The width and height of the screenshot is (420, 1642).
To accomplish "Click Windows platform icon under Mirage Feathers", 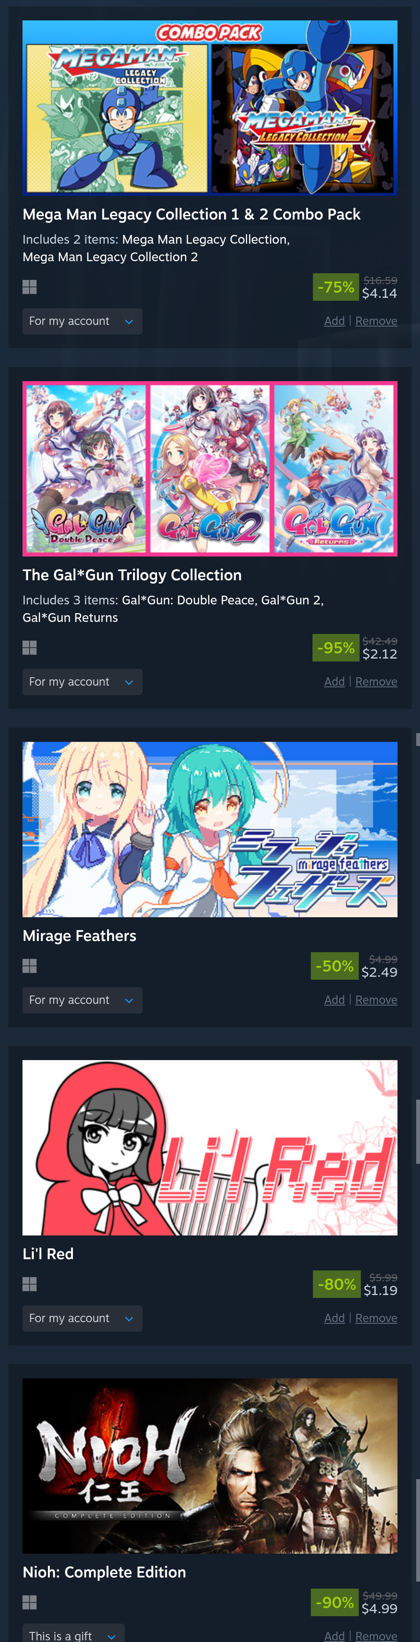I will [29, 966].
